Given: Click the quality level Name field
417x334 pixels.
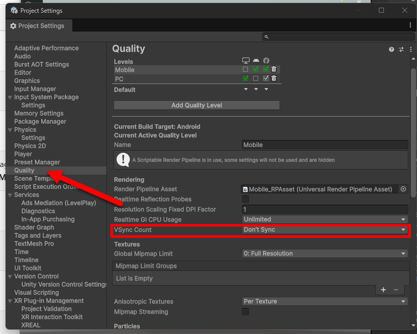Looking at the screenshot, I should pos(325,145).
